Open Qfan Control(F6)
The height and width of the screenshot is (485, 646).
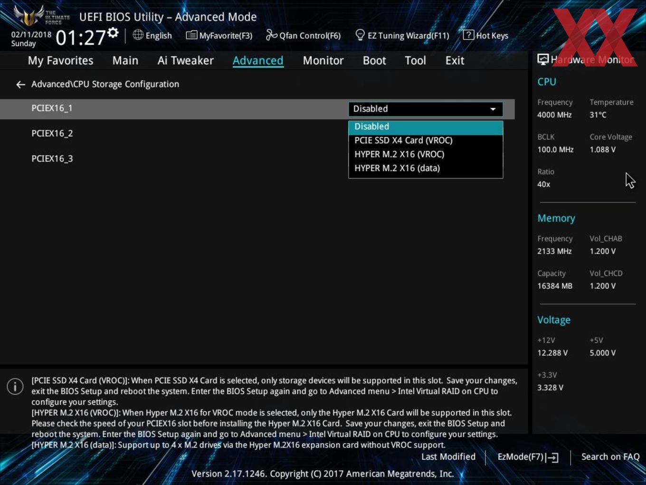pyautogui.click(x=303, y=36)
